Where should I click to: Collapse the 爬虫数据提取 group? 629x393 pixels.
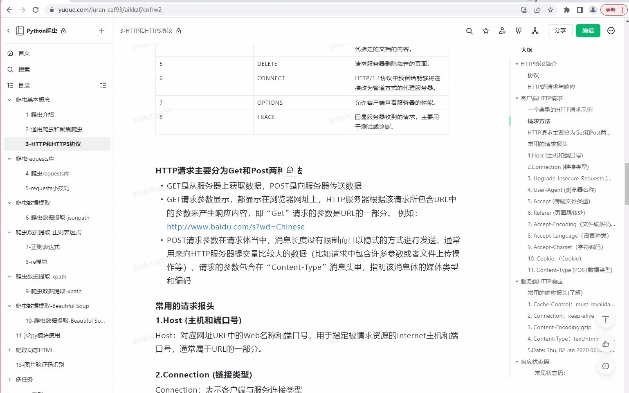click(9, 203)
